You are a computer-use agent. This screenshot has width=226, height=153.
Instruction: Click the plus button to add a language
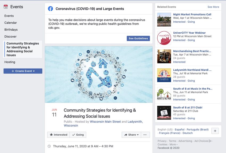pos(215,131)
